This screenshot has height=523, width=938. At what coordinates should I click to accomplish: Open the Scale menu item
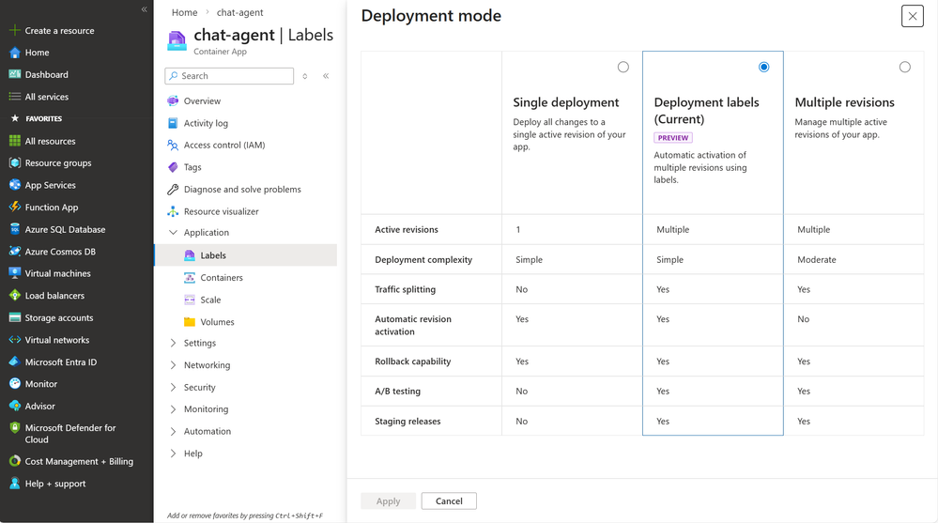(x=210, y=300)
